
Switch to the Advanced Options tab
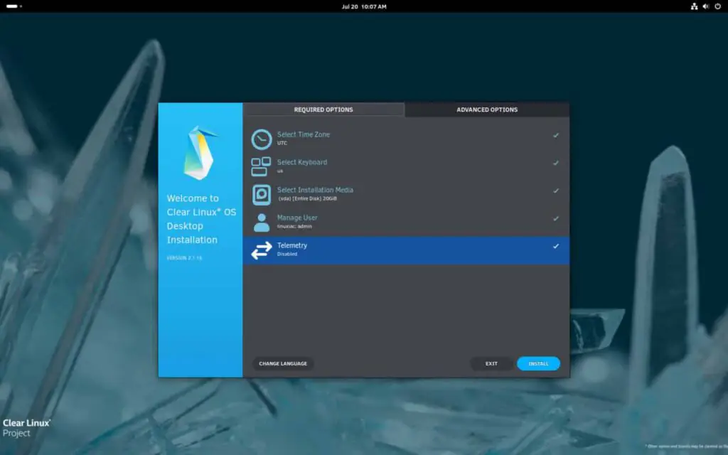[487, 109]
